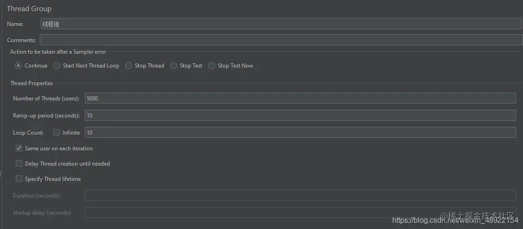Viewport: 523px width, 229px height.
Task: Choose the Stop Thread radio option
Action: pyautogui.click(x=129, y=66)
